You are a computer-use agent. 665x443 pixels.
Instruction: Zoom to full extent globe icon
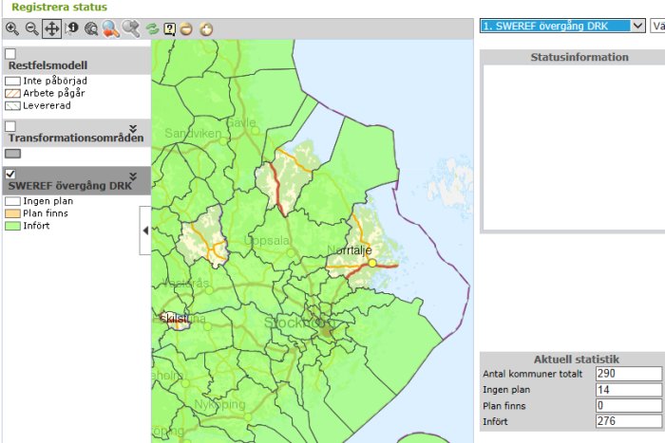(x=91, y=28)
